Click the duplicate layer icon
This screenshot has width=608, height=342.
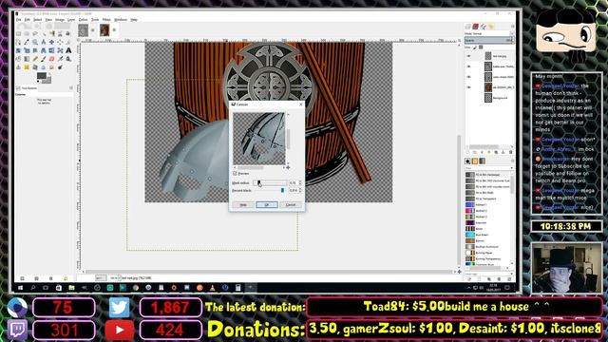click(496, 152)
